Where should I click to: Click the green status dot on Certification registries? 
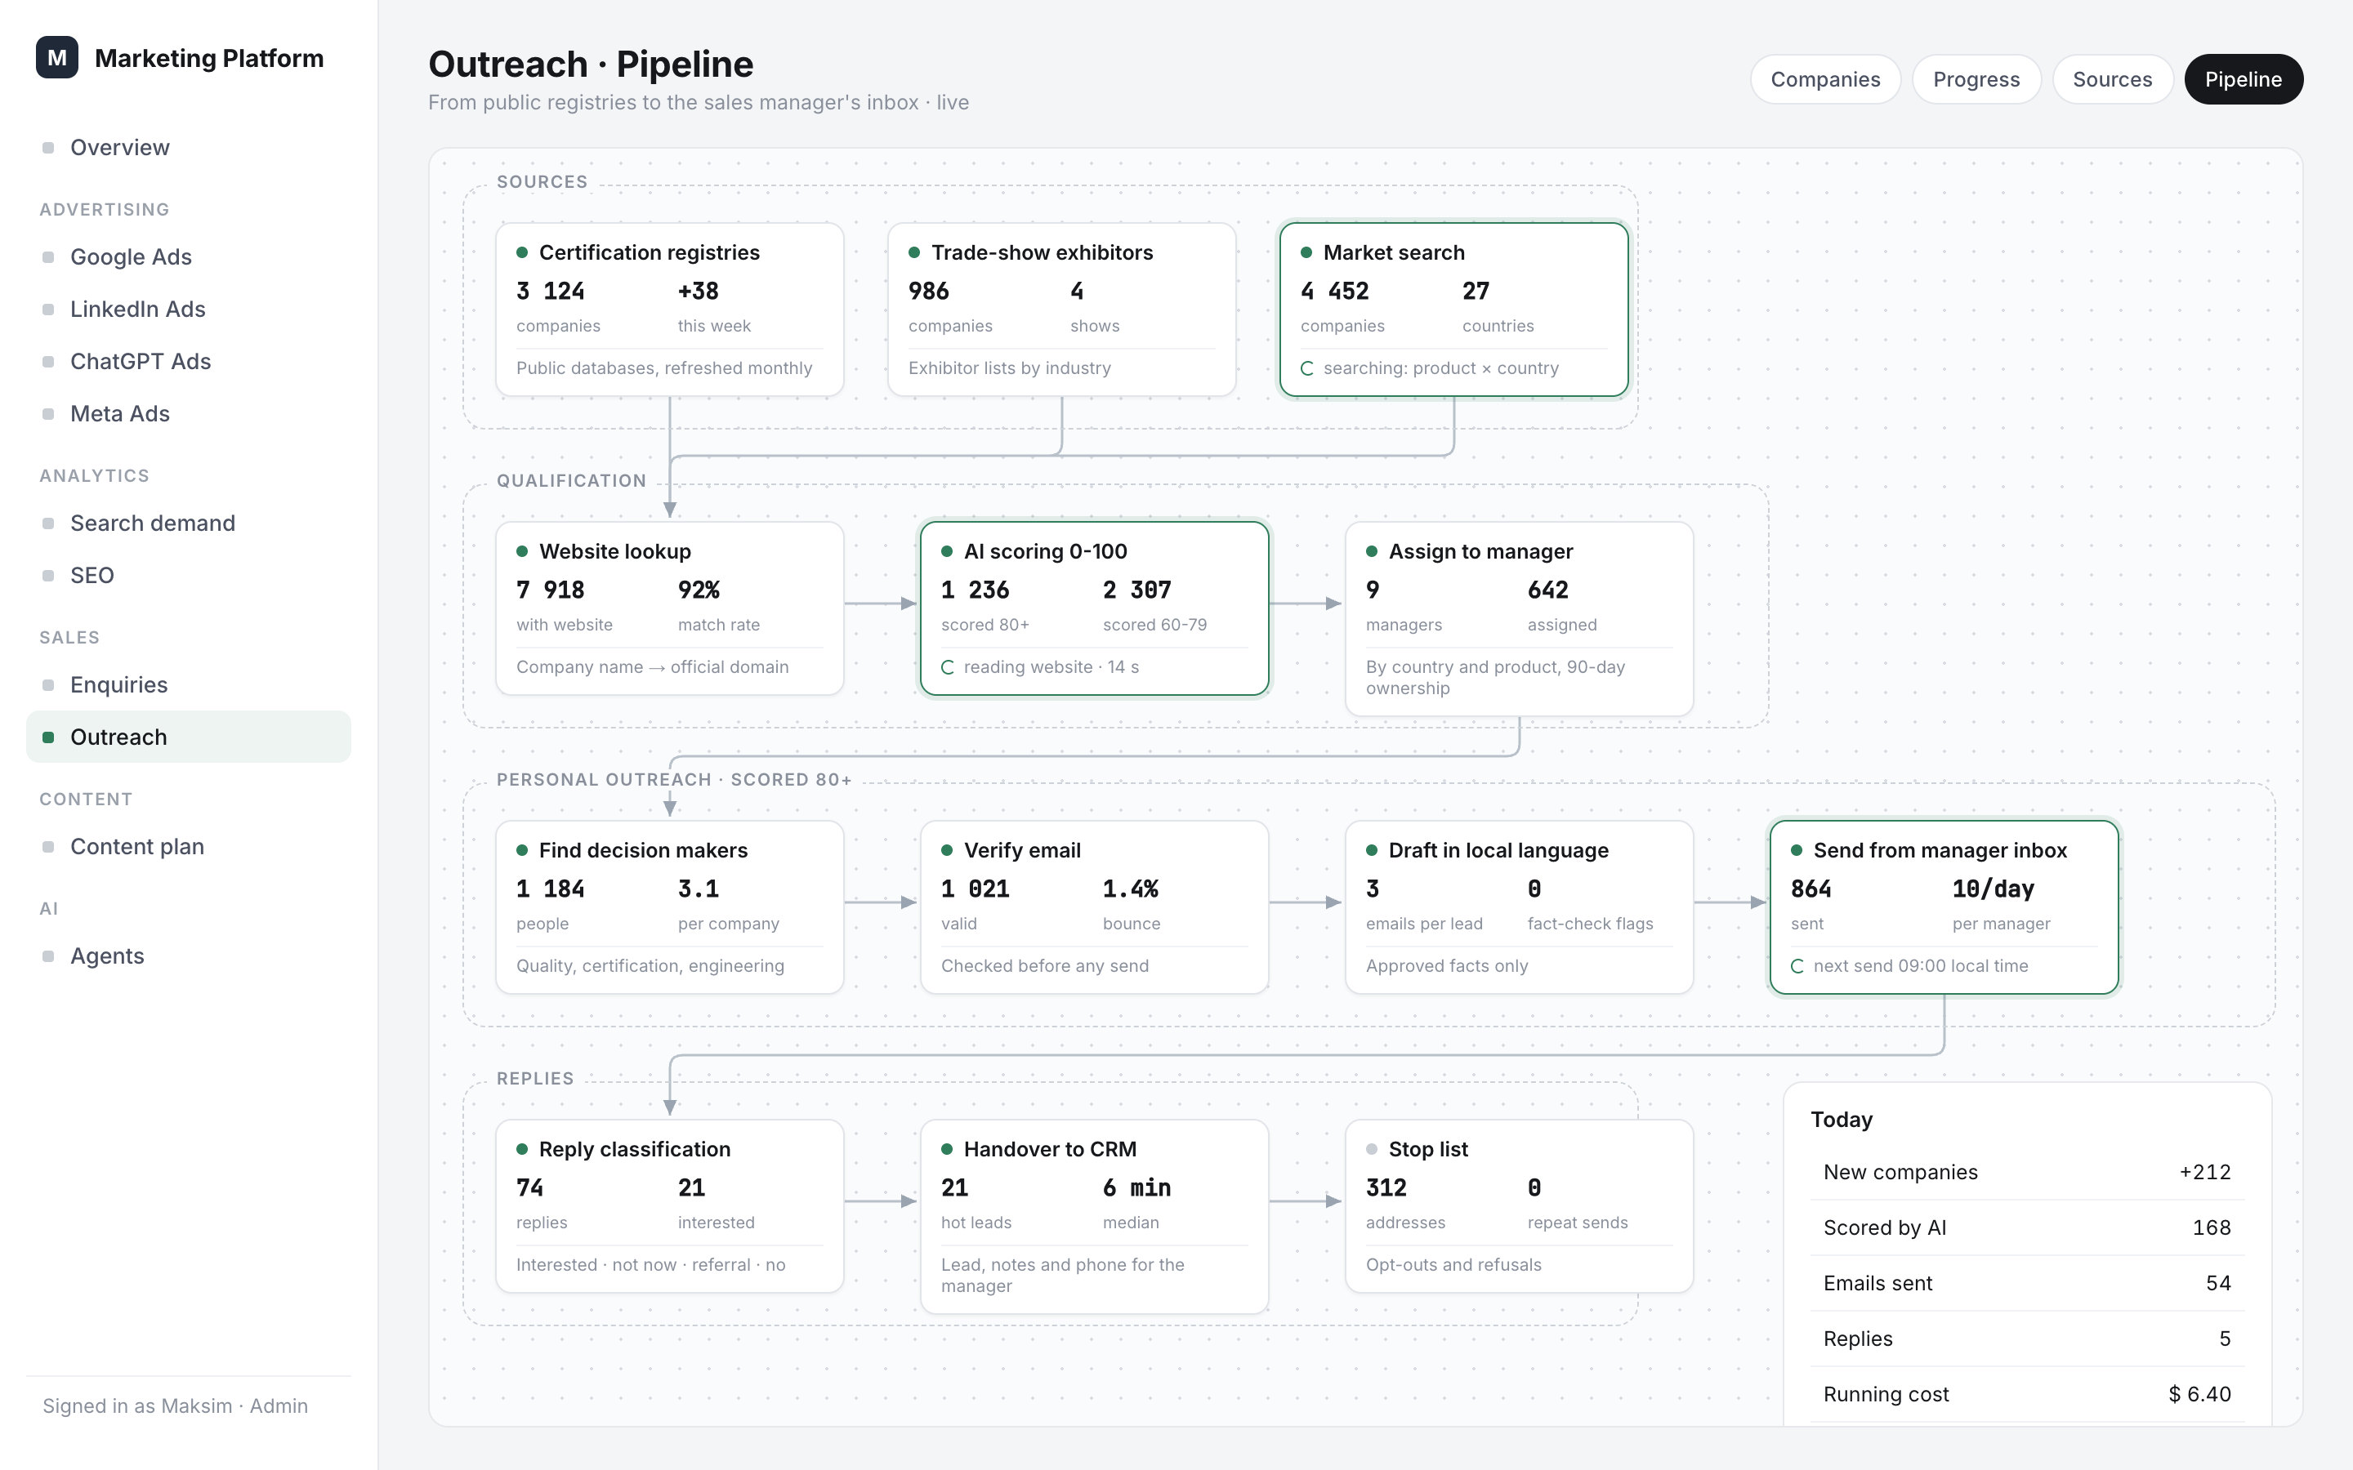coord(522,253)
